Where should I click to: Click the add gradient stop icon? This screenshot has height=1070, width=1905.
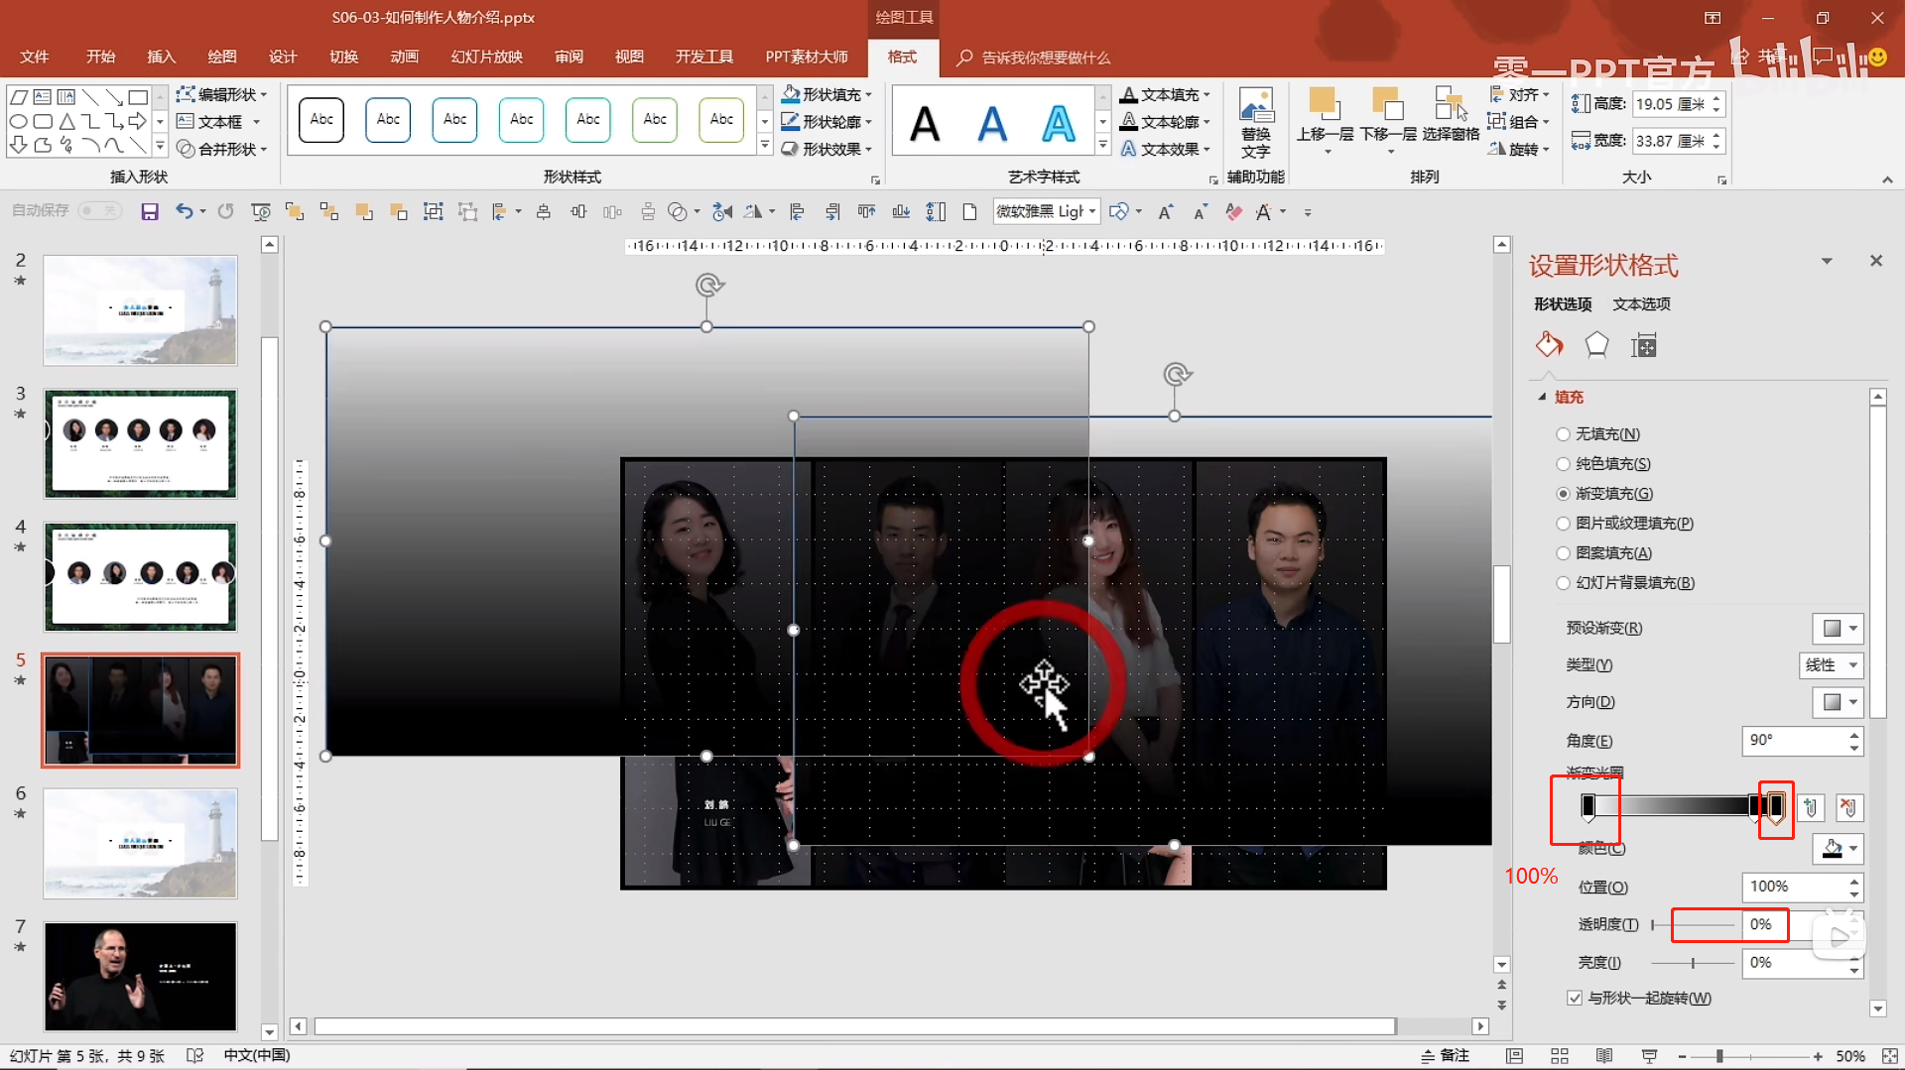tap(1811, 808)
